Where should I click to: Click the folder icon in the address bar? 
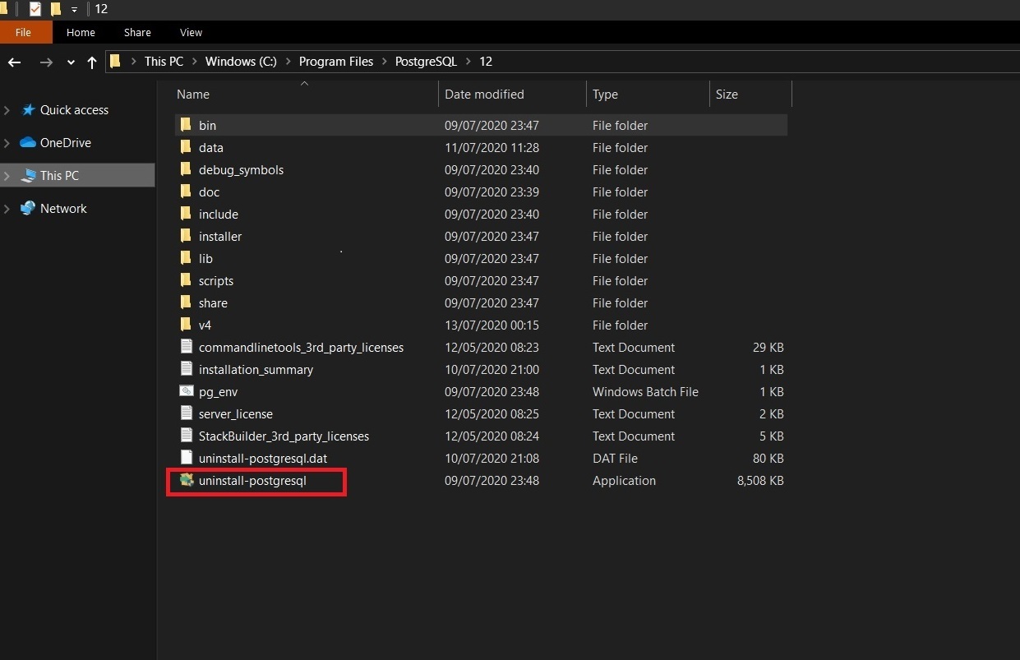coord(115,61)
